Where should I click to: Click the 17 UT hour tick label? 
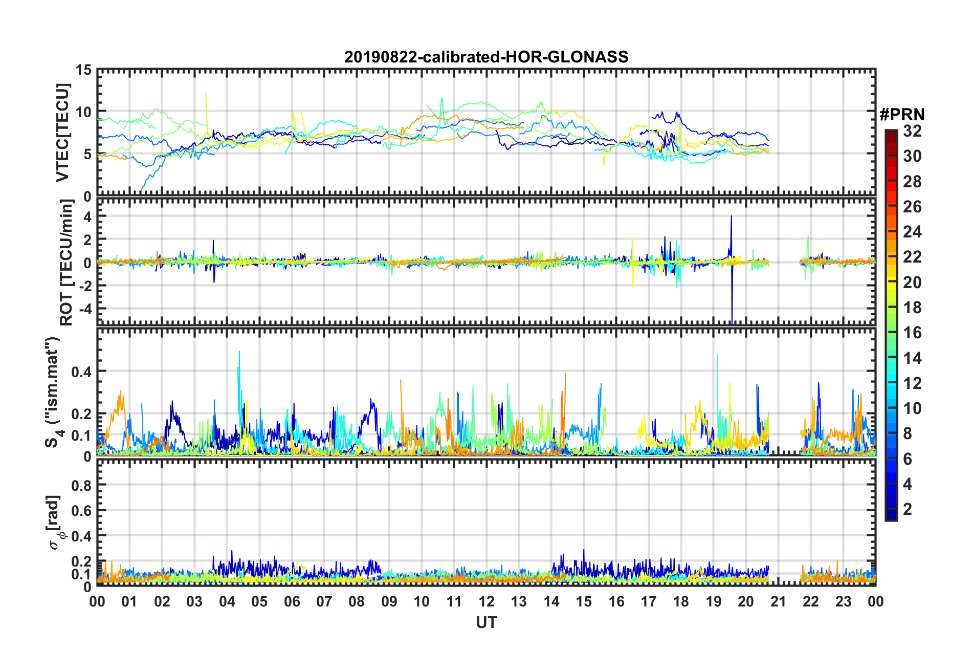click(649, 601)
